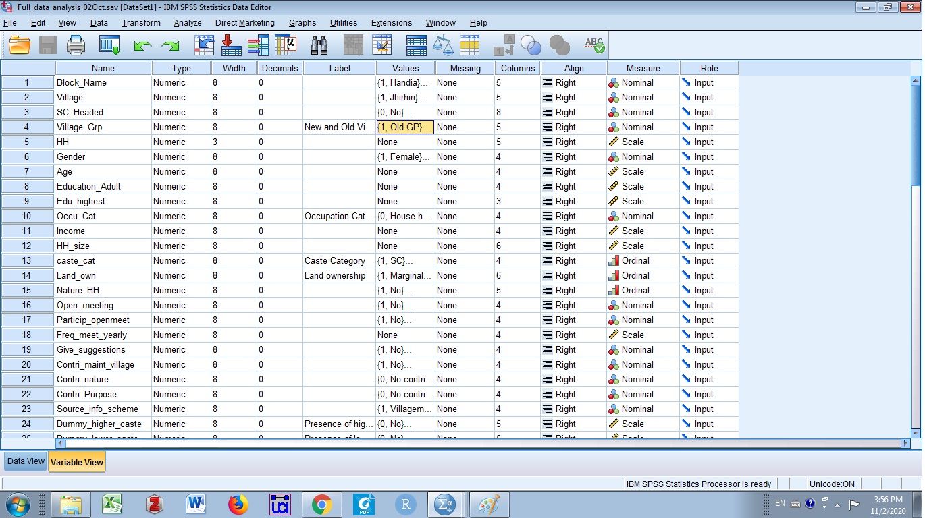The image size is (925, 518).
Task: Run spell check with the ABC icon
Action: pyautogui.click(x=594, y=46)
